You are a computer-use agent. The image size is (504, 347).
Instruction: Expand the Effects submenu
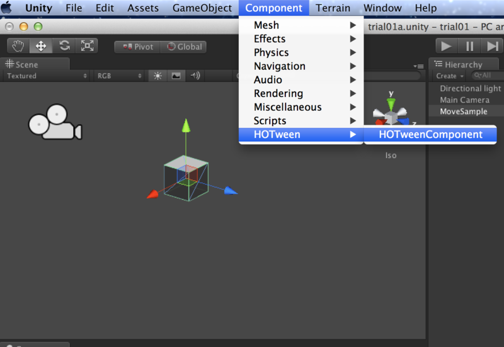click(x=301, y=38)
